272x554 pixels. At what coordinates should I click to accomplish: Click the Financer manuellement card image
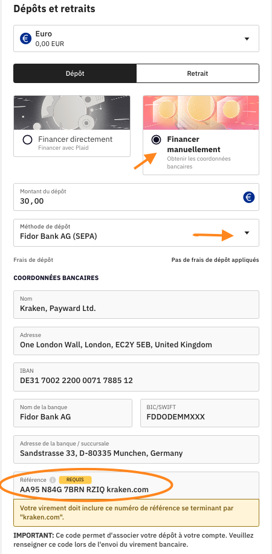coord(201,112)
